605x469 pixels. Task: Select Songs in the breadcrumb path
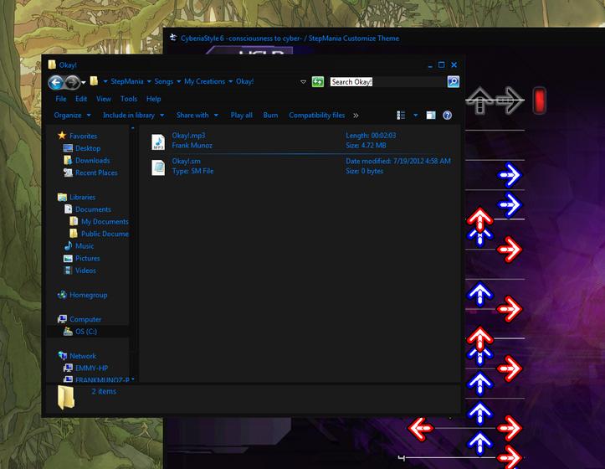click(x=164, y=81)
